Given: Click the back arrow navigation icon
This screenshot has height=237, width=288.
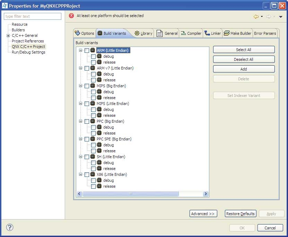Looking at the screenshot, I should click(256, 17).
